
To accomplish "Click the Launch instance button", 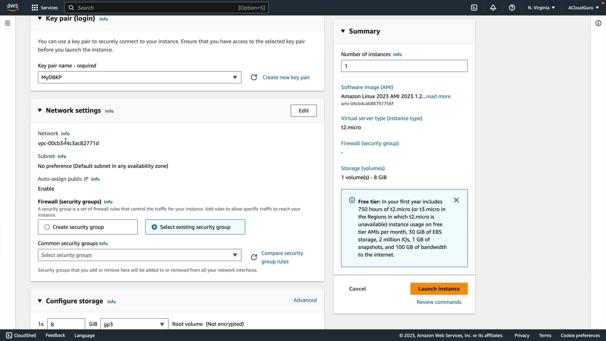I will point(439,289).
